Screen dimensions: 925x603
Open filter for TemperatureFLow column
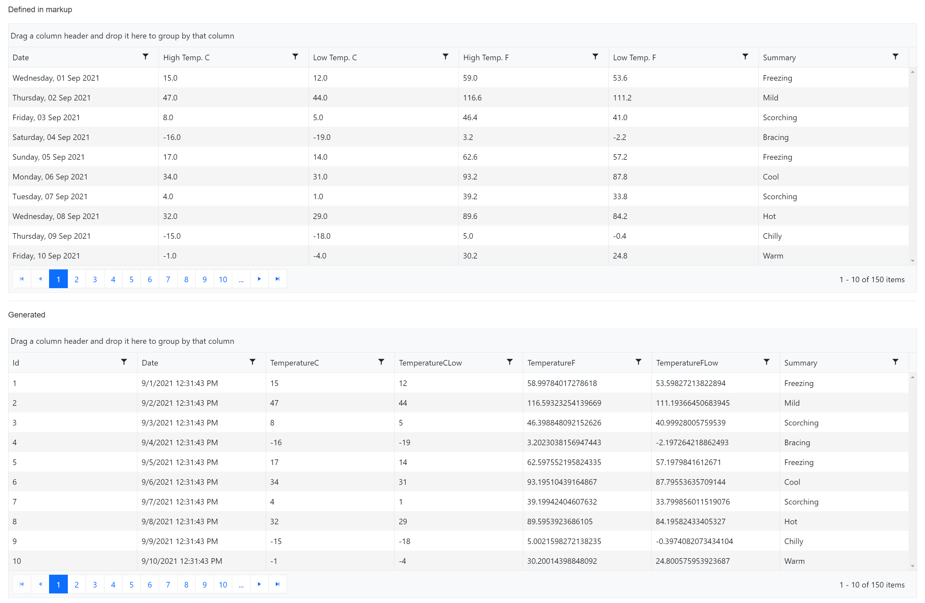[x=766, y=362]
